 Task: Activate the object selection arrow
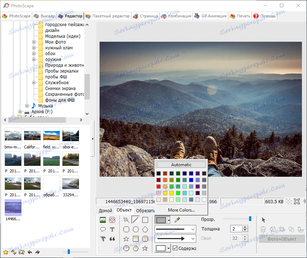coord(264,220)
